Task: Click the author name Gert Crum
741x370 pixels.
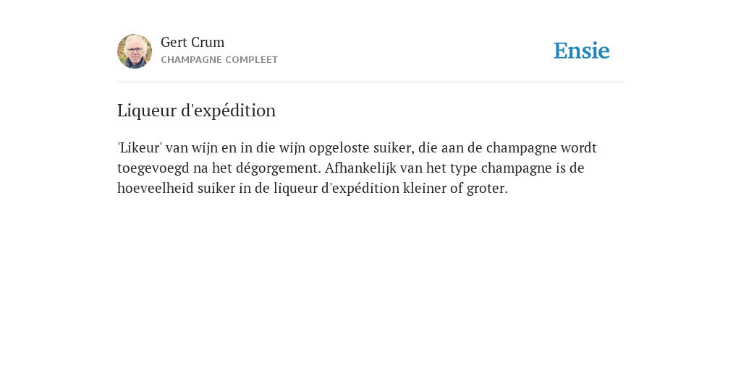Action: pyautogui.click(x=192, y=42)
